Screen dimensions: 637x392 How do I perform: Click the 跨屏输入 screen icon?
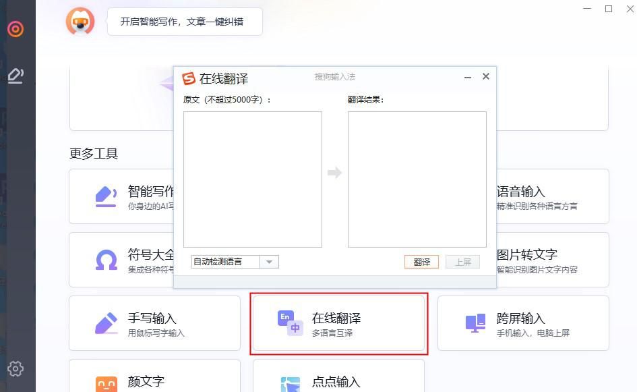475,323
